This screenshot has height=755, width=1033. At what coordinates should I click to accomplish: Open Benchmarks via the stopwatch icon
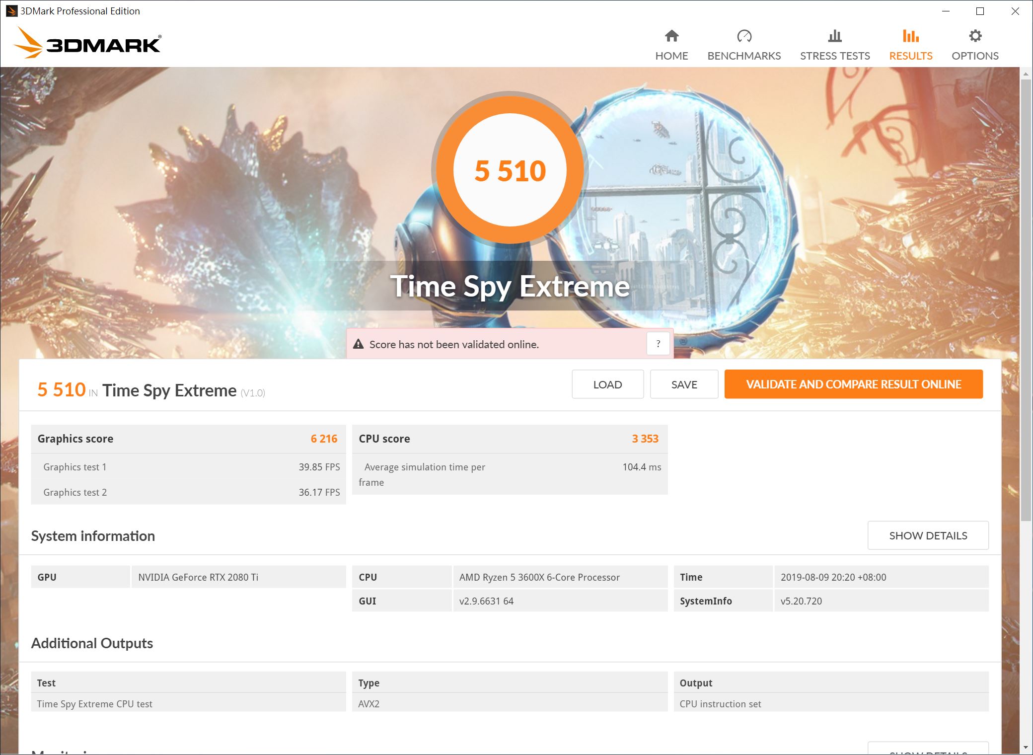(744, 36)
